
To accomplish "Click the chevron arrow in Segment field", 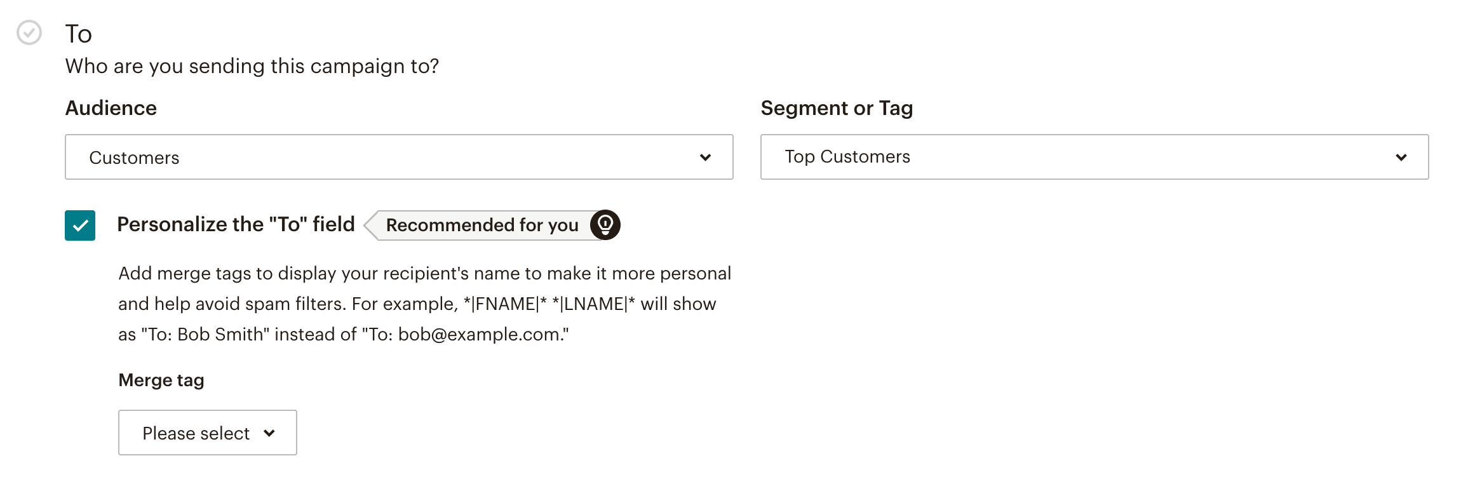I will (x=1401, y=158).
